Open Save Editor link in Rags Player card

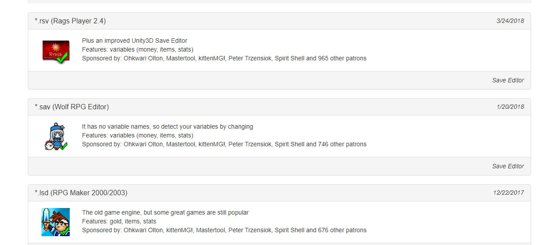[x=508, y=80]
